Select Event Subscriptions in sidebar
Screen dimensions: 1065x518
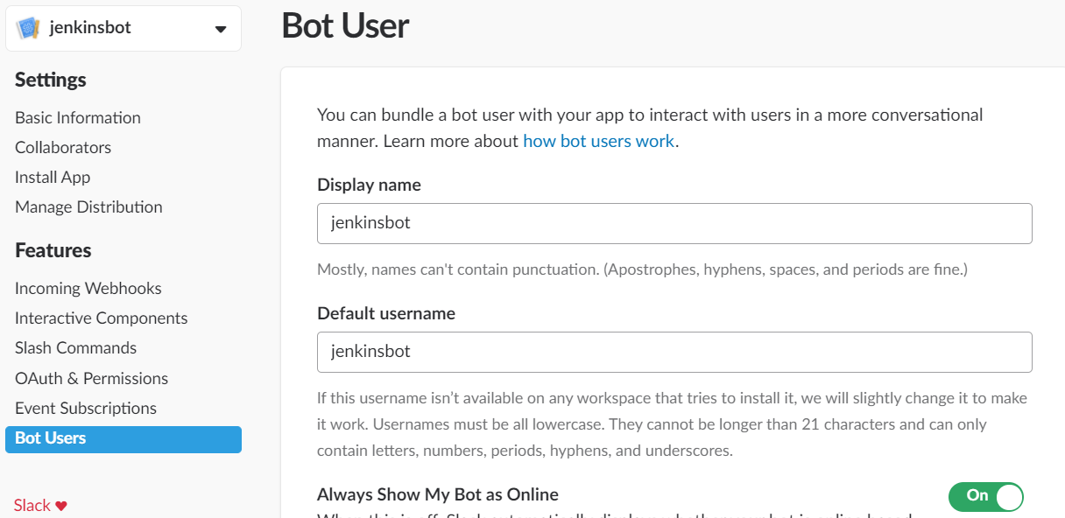coord(86,408)
